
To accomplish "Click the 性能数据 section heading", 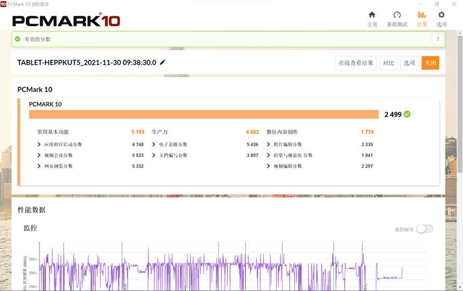I will tap(31, 210).
